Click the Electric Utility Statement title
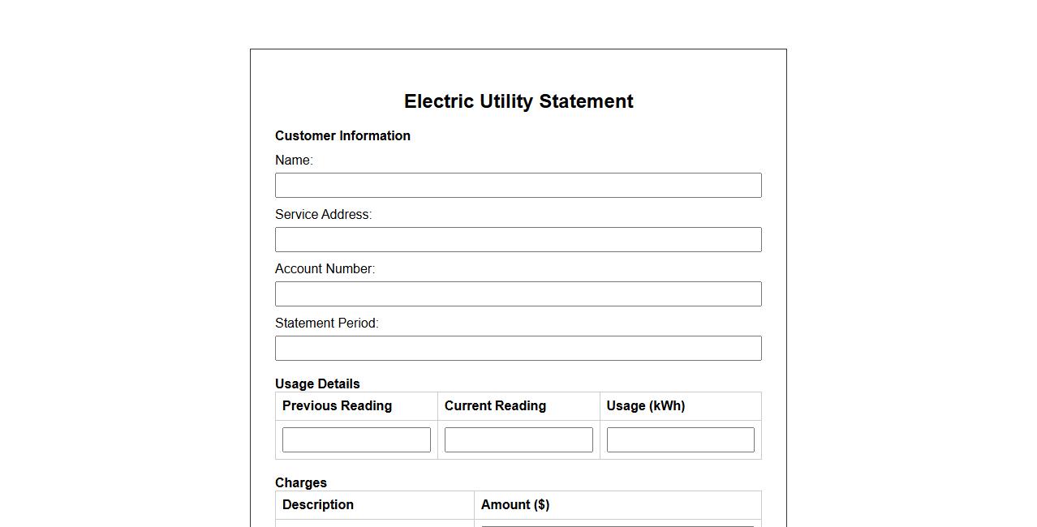This screenshot has height=527, width=1037. click(518, 101)
